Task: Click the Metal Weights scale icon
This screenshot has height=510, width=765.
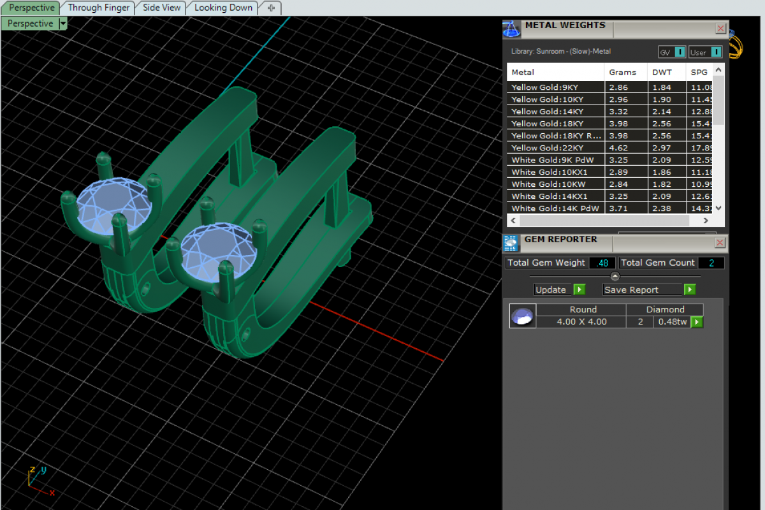Action: (510, 29)
